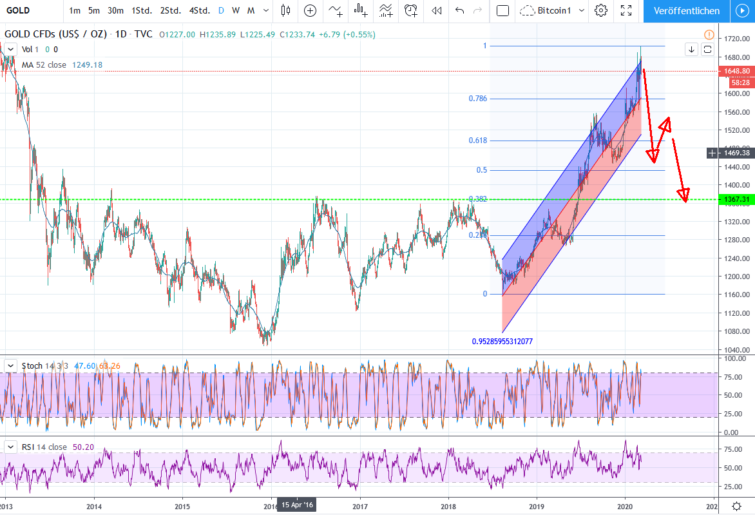
Task: Enter fullscreen mode
Action: [x=626, y=10]
